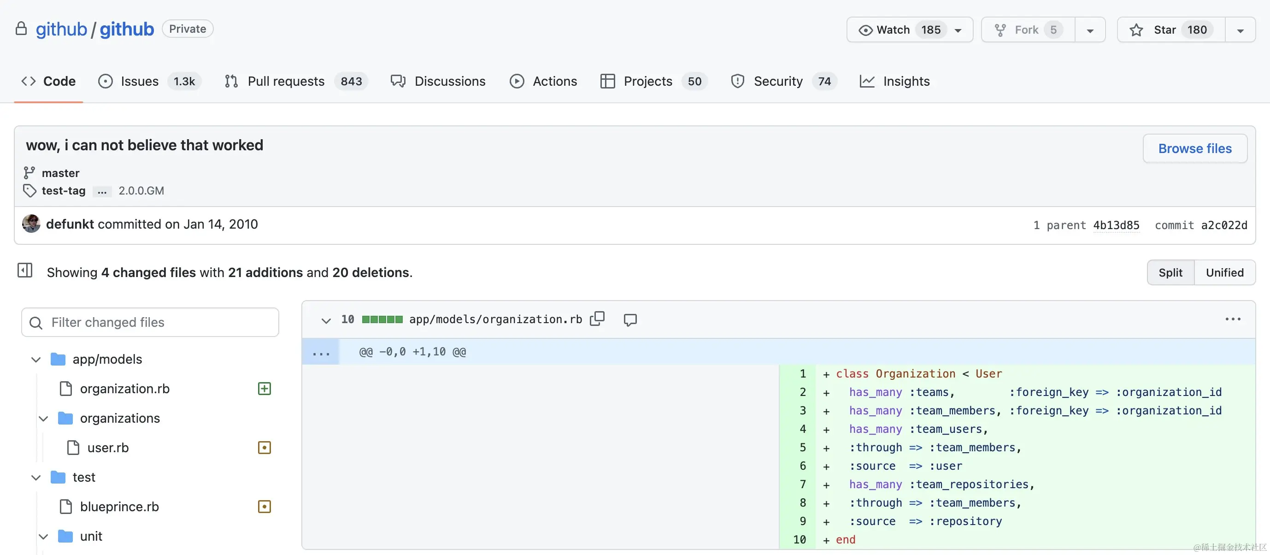
Task: Click the file comment speech bubble icon
Action: [x=629, y=320]
